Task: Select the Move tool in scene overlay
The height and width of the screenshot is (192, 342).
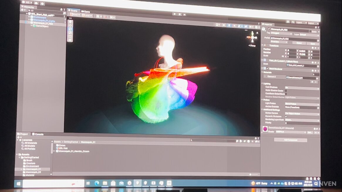Action: (70, 25)
